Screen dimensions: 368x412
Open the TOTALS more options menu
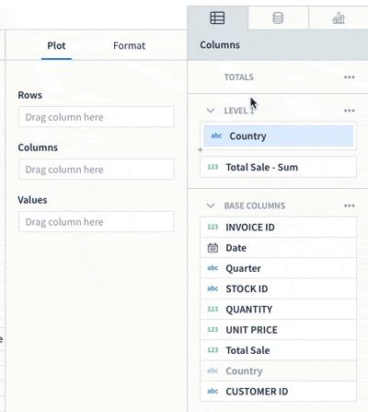pyautogui.click(x=350, y=77)
